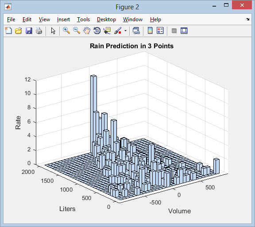Click the Link Plot icon
The image size is (255, 227).
pyautogui.click(x=136, y=31)
